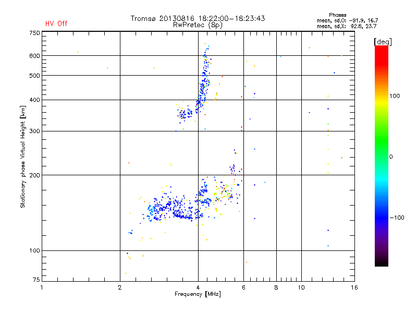This screenshot has height=313, width=417.
Task: Click the x-axis tick label "16"
Action: point(354,287)
